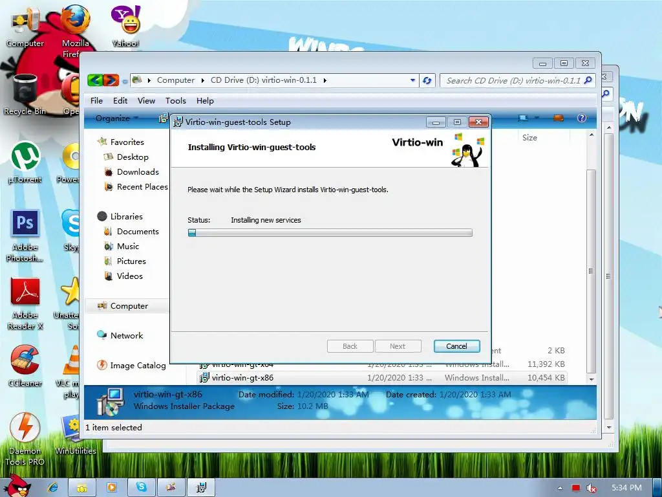Open the Organize dropdown menu
The width and height of the screenshot is (662, 497).
tap(116, 118)
